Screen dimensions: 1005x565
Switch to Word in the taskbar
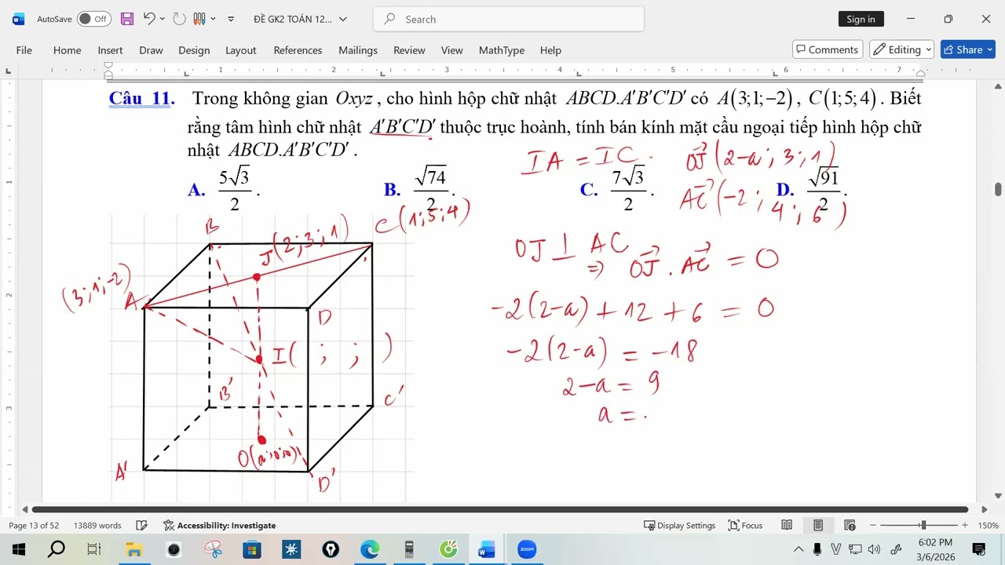tap(487, 549)
